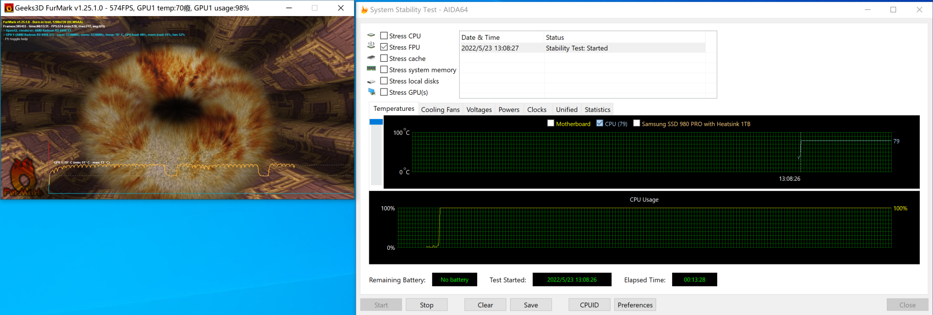
Task: Maximize the AIDA64 System Stability Test window
Action: [x=893, y=9]
